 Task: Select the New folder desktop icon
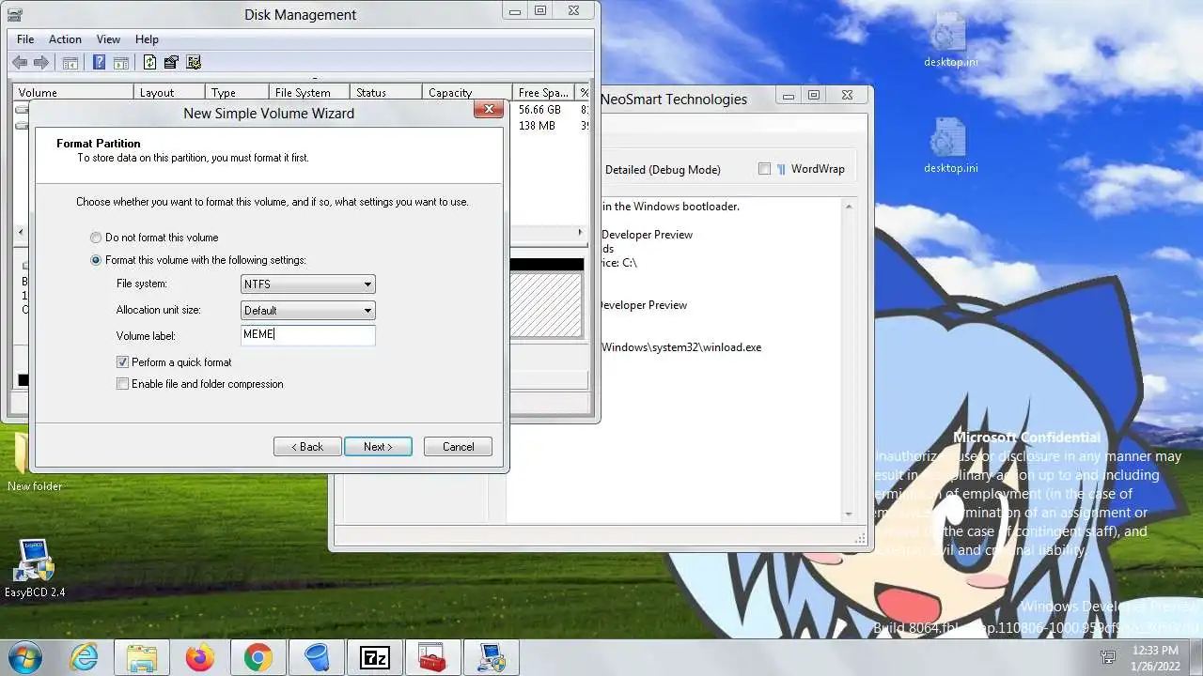[35, 463]
